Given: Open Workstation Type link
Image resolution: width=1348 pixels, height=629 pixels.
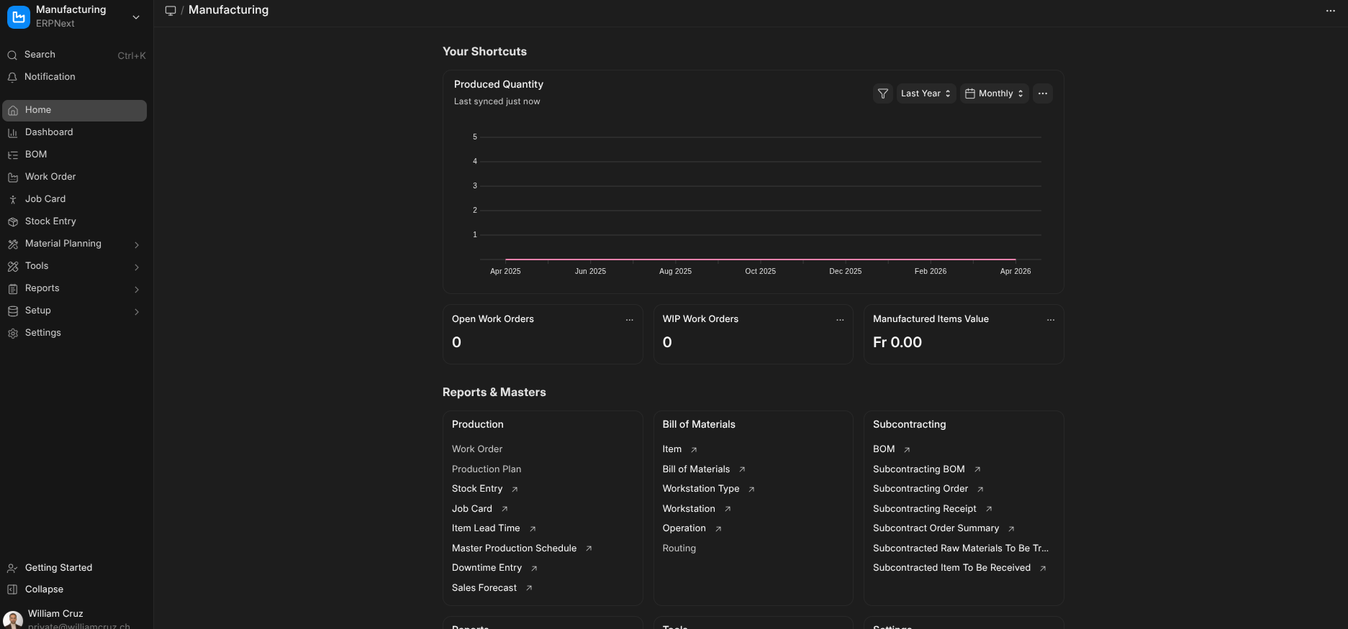Looking at the screenshot, I should coord(701,489).
